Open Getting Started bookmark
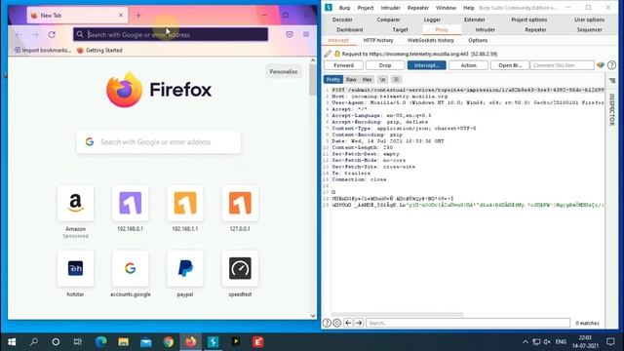624x351 pixels. click(x=99, y=50)
